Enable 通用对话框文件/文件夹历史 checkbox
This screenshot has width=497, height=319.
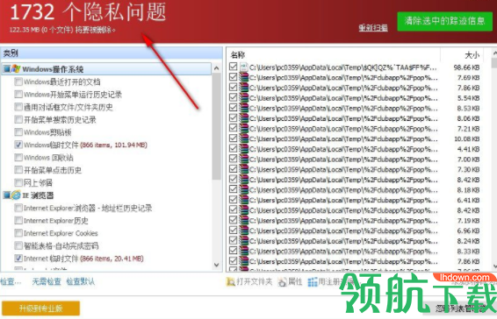click(18, 107)
